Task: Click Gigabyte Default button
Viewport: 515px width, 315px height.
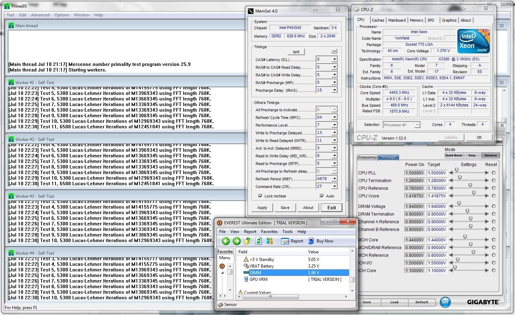Action: [x=422, y=302]
